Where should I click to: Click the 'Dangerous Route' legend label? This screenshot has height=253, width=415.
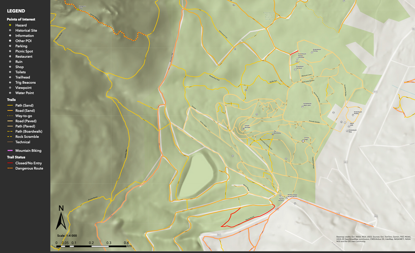[29, 168]
